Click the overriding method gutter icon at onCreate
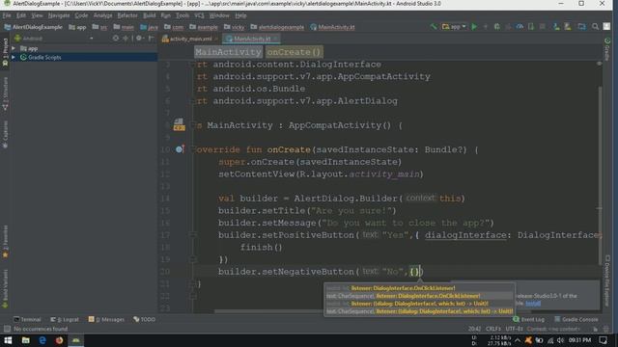The height and width of the screenshot is (347, 618). (x=180, y=149)
